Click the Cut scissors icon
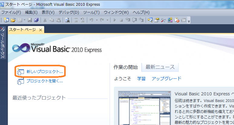The width and height of the screenshot is (234, 125). [x=45, y=20]
